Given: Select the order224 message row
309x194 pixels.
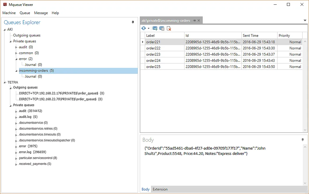Looking at the screenshot, I should click(x=221, y=61).
